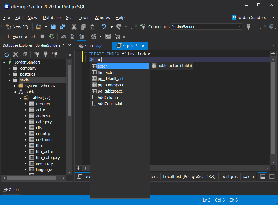Open the dropdown beside the layout icon
This screenshot has height=205, width=278.
pyautogui.click(x=101, y=37)
